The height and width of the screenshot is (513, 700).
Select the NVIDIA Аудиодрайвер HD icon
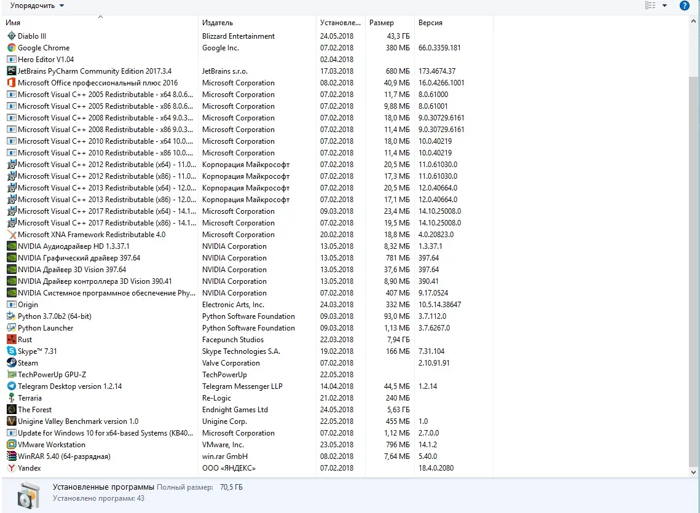(x=12, y=246)
